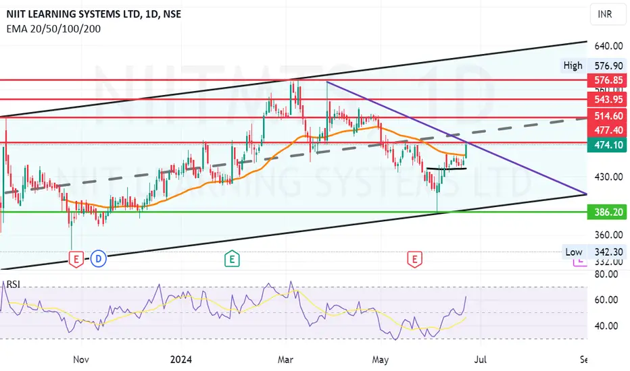Select the short black horizontal line near June
Image resolution: width=630 pixels, height=371 pixels.
(446, 169)
